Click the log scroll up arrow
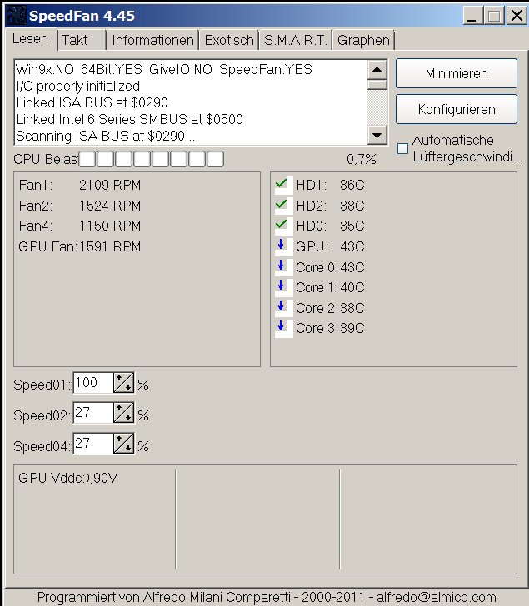 coord(377,70)
